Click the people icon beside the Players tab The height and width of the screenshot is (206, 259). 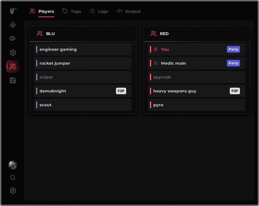point(33,11)
